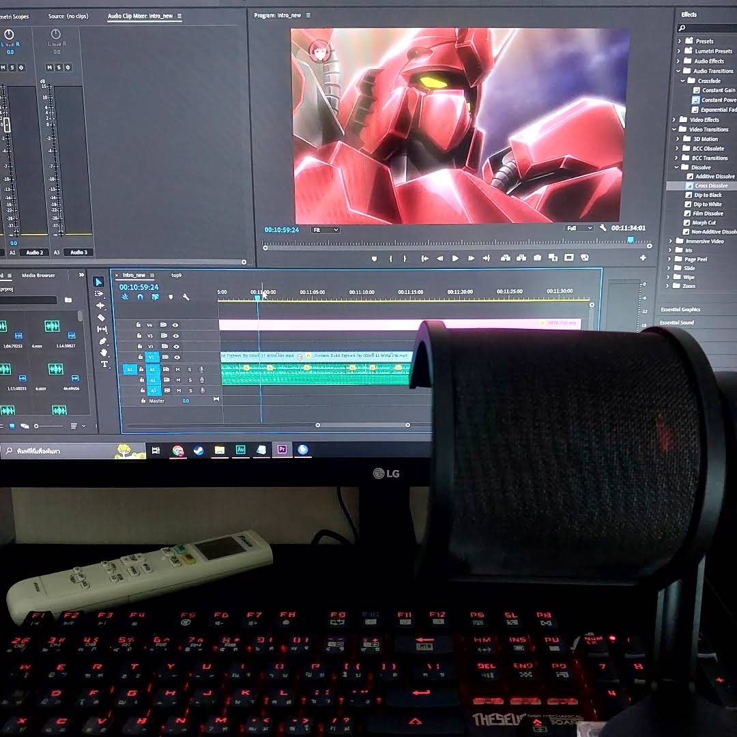This screenshot has height=737, width=737.
Task: Play the sequence in Program monitor
Action: 455,259
